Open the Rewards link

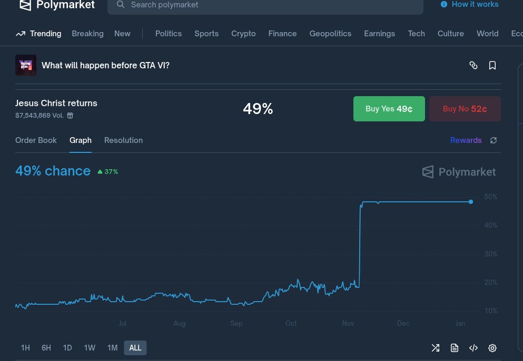466,140
